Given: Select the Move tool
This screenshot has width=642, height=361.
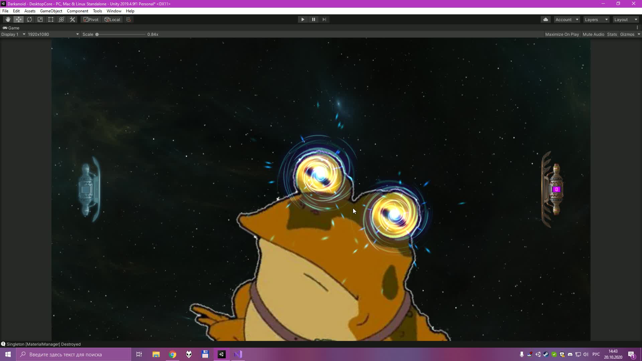Looking at the screenshot, I should click(18, 19).
